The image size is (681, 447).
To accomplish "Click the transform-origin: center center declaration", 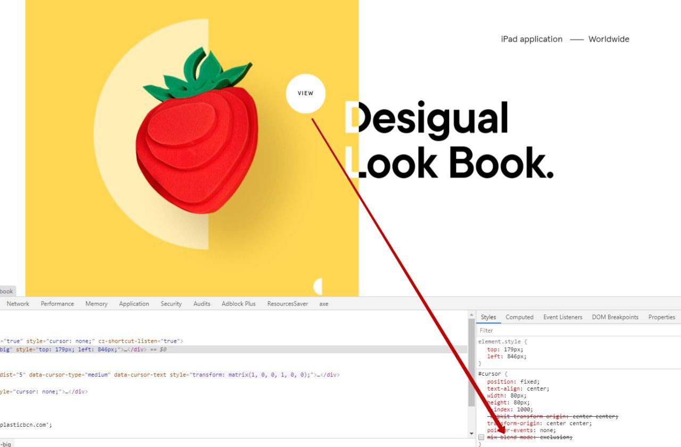I will [x=539, y=423].
